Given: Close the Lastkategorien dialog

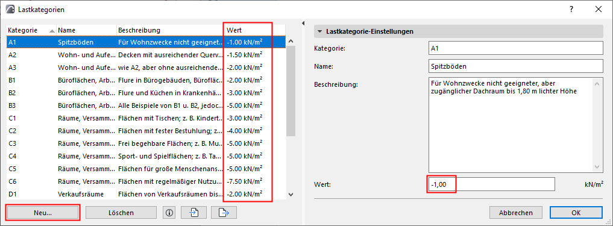Looking at the screenshot, I should tap(598, 9).
